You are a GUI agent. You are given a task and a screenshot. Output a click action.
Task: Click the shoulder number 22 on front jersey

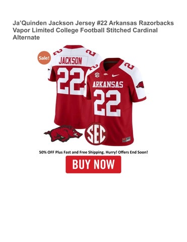coord(129,66)
